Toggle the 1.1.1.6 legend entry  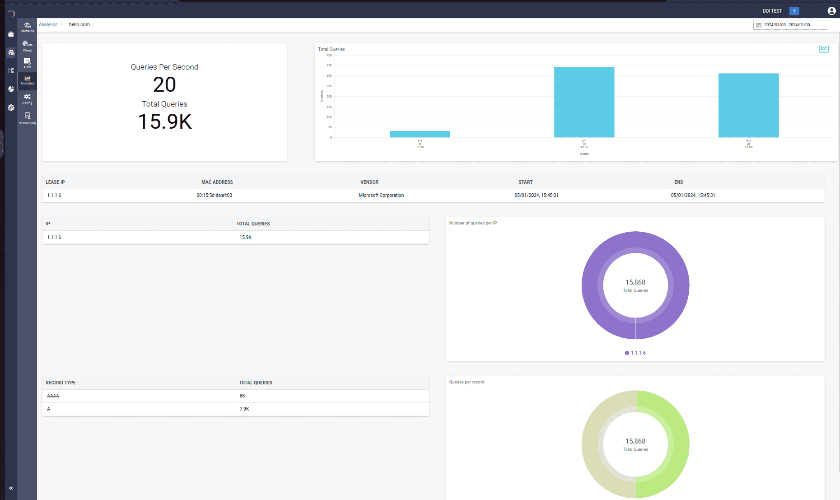tap(635, 353)
